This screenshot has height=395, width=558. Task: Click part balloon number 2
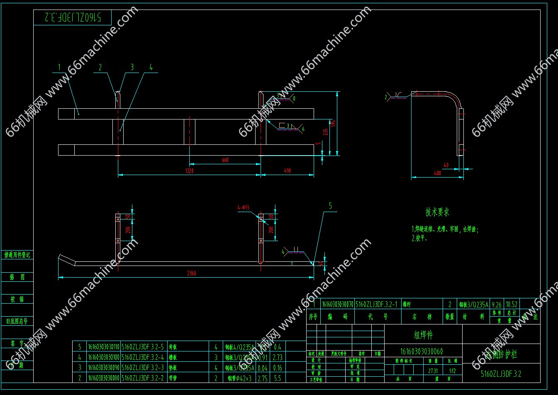pyautogui.click(x=100, y=68)
